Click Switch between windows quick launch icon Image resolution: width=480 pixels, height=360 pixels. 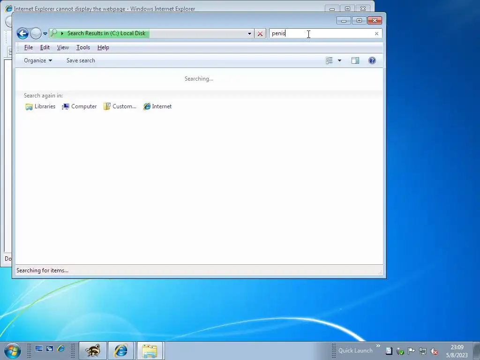pyautogui.click(x=50, y=349)
